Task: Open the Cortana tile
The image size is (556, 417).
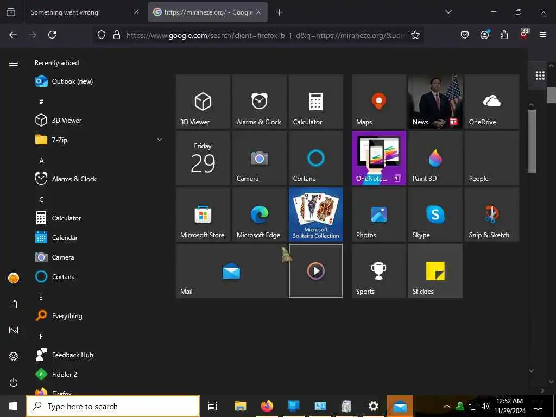Action: [316, 158]
